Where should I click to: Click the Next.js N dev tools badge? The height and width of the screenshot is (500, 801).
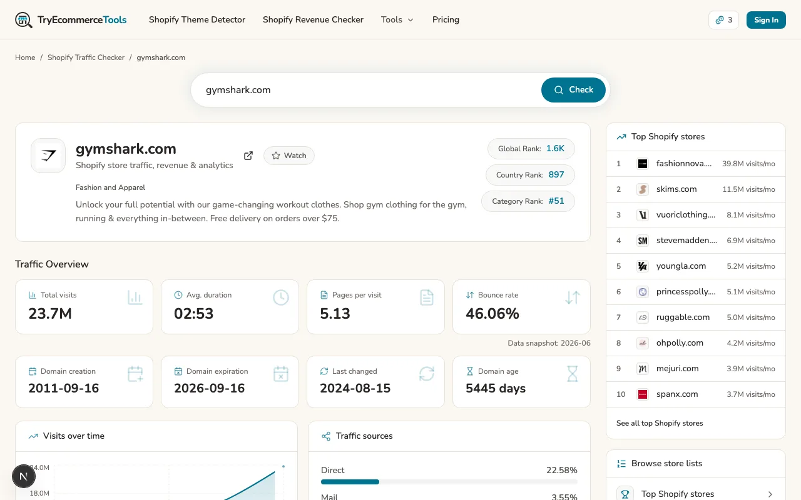(24, 477)
